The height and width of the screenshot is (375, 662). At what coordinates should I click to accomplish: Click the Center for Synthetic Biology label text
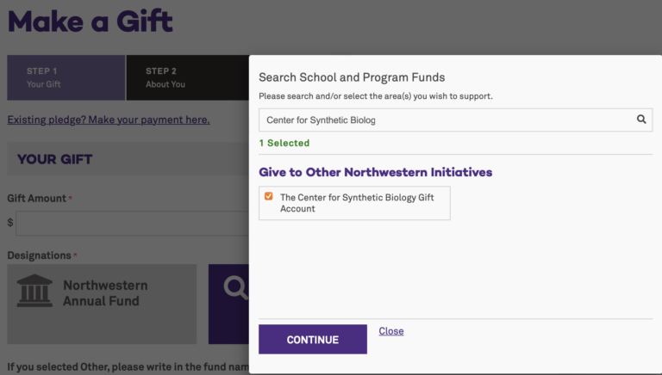click(357, 203)
